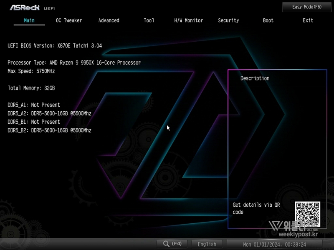Click the QR code image

308,214
